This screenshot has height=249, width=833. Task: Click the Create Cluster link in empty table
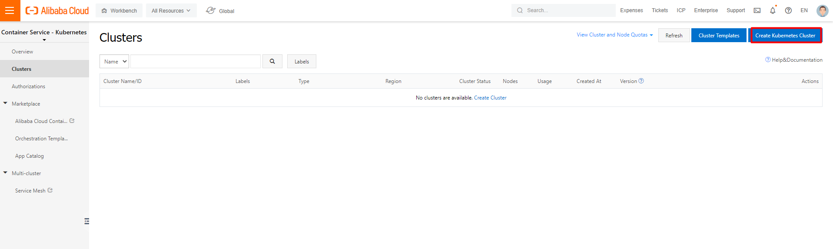click(x=490, y=98)
